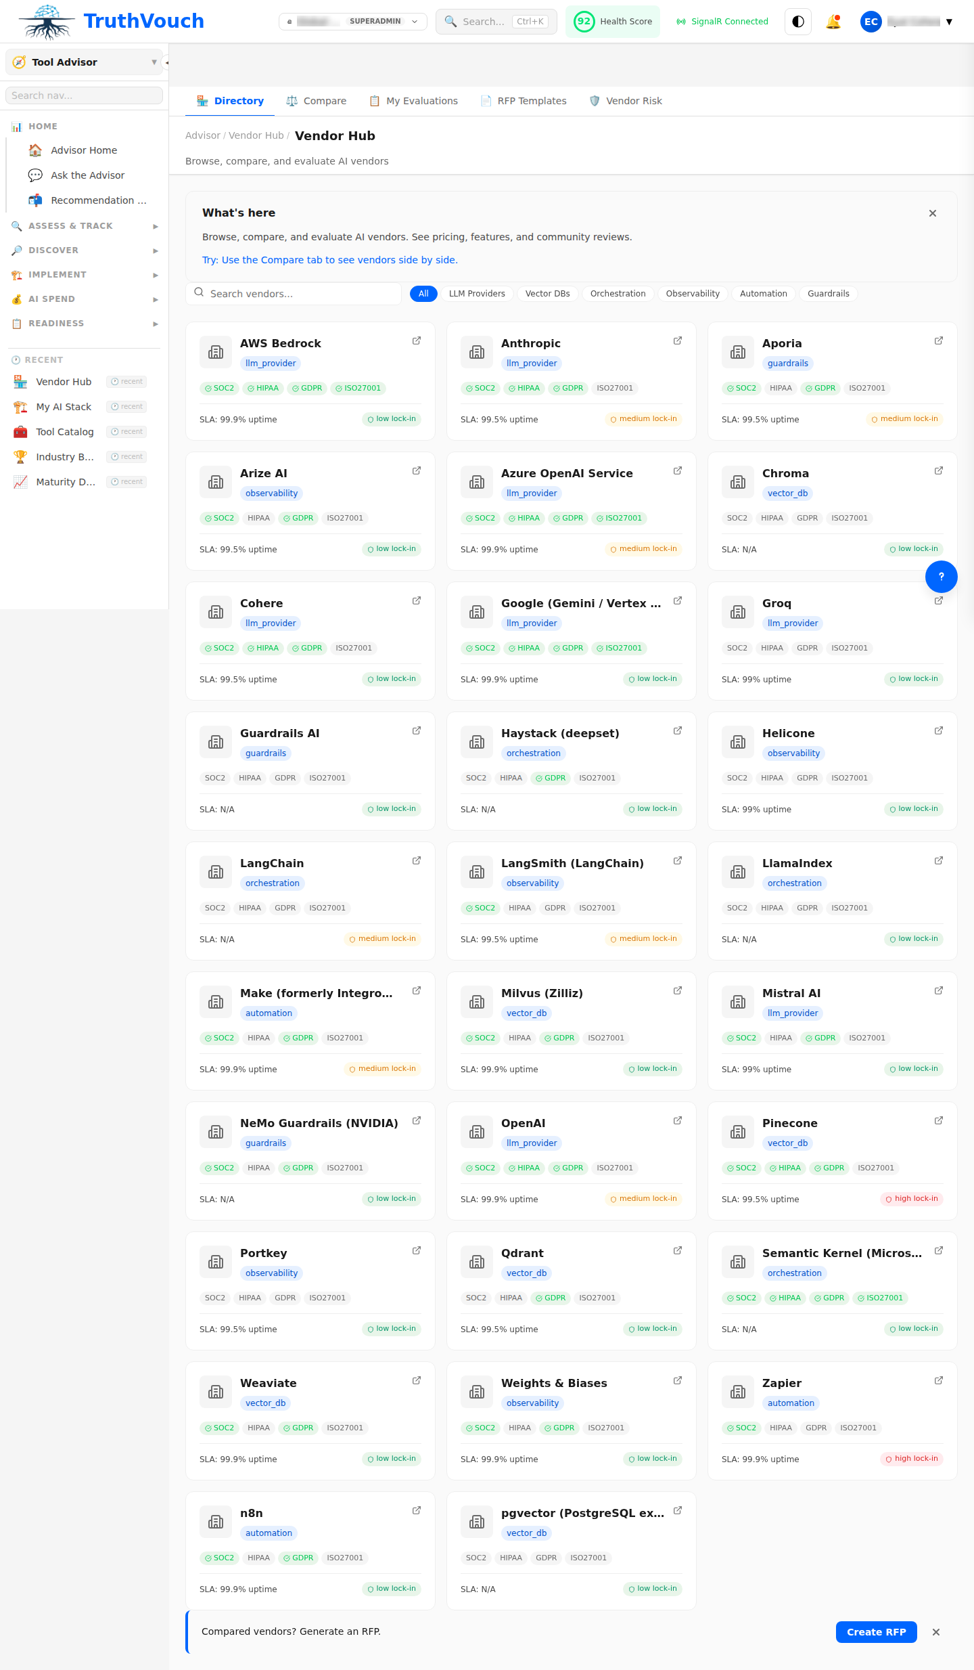Dismiss the What's here info panel
This screenshot has width=974, height=1670.
933,213
